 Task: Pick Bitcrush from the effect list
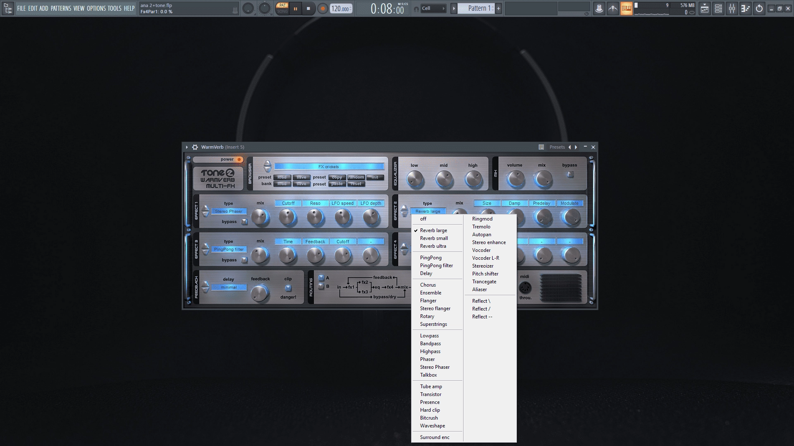click(437, 418)
